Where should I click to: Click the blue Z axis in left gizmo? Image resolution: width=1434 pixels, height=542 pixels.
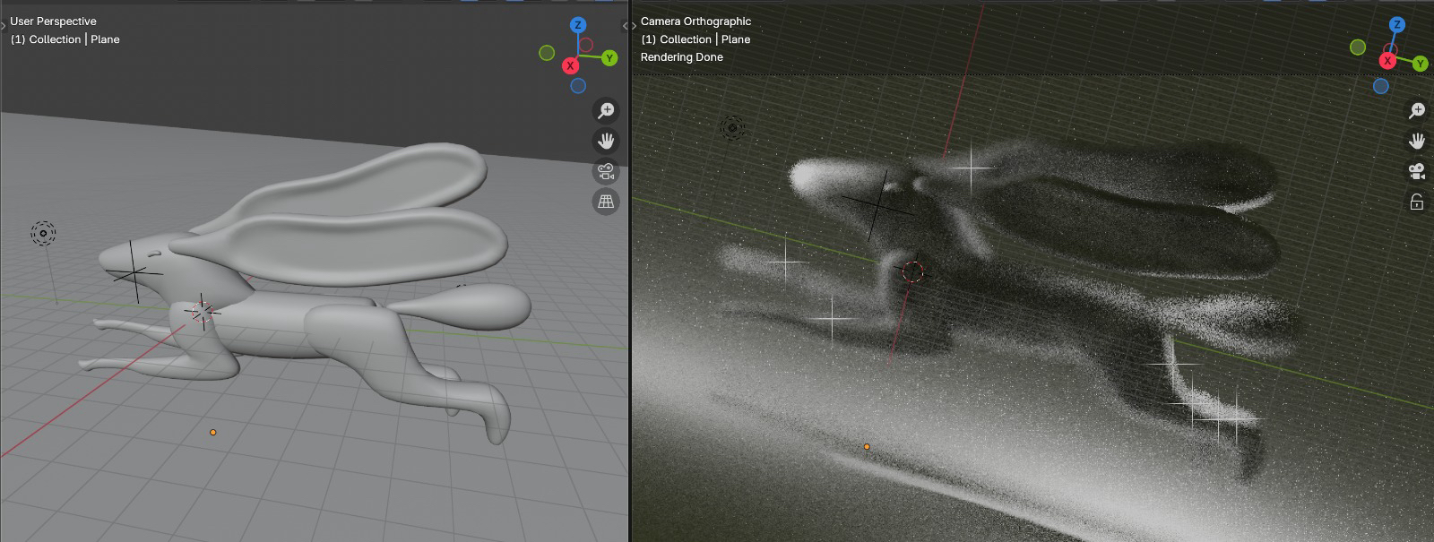coord(578,25)
